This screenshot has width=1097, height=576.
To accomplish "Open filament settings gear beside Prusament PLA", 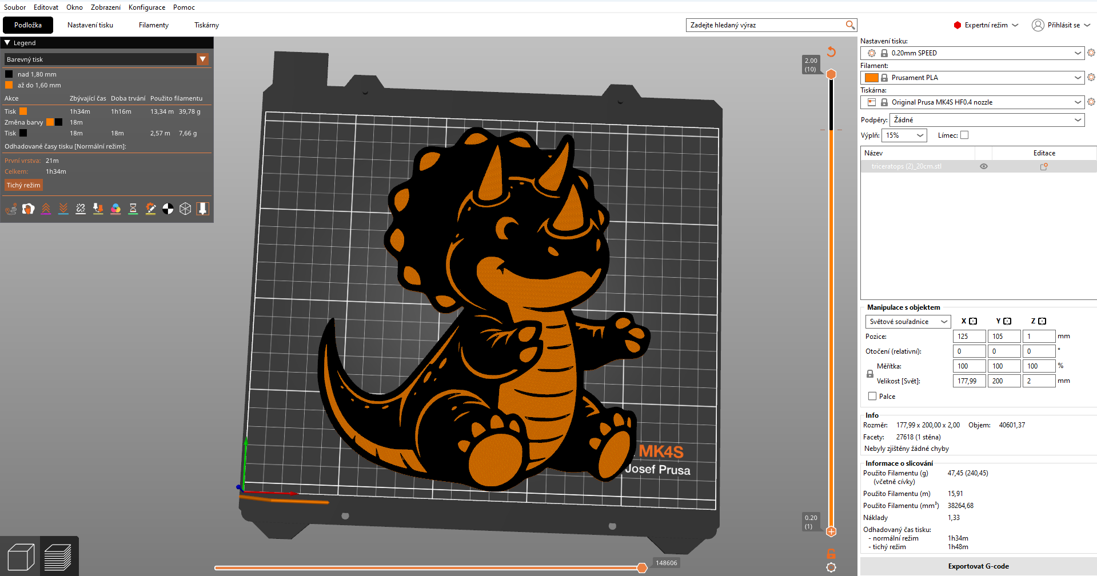I will coord(1091,78).
